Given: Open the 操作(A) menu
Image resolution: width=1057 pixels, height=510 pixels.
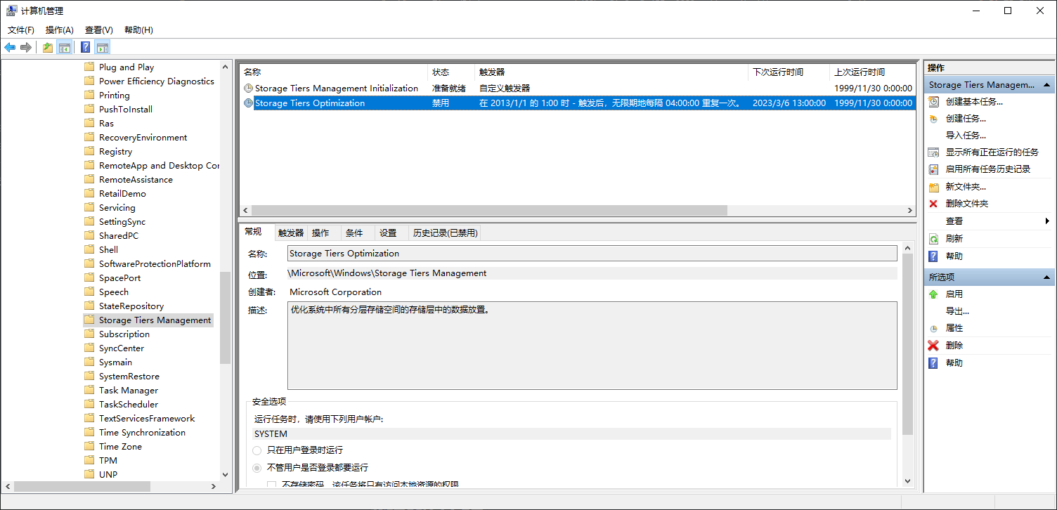Looking at the screenshot, I should coord(59,30).
